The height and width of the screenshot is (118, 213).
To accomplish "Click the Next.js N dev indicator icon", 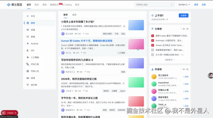I will coord(3,113).
